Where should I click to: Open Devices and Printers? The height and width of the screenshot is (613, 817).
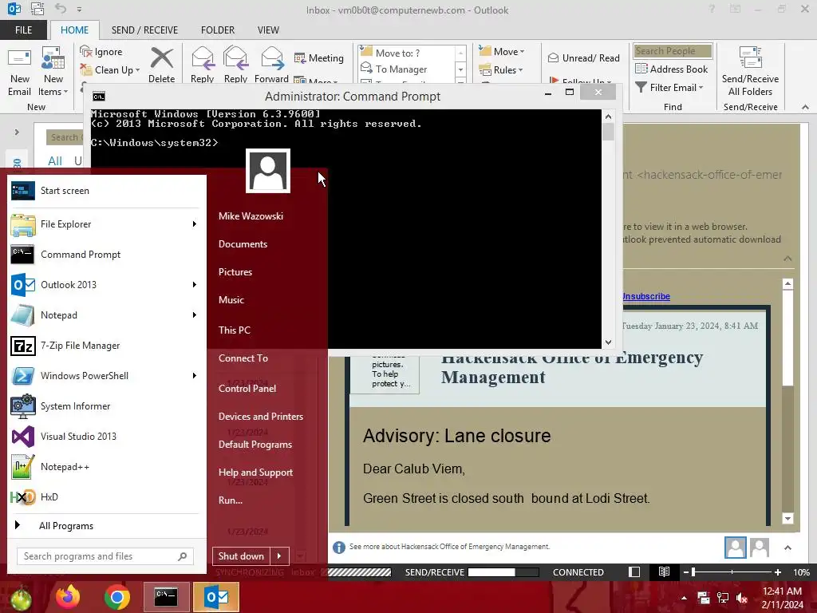(261, 417)
